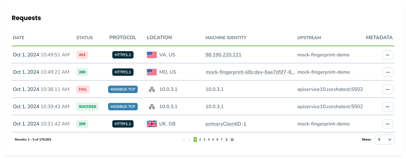
Task: Click the Requests heading
Action: coord(27,18)
